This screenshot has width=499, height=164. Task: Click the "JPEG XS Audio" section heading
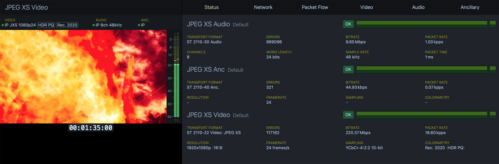[x=208, y=24]
